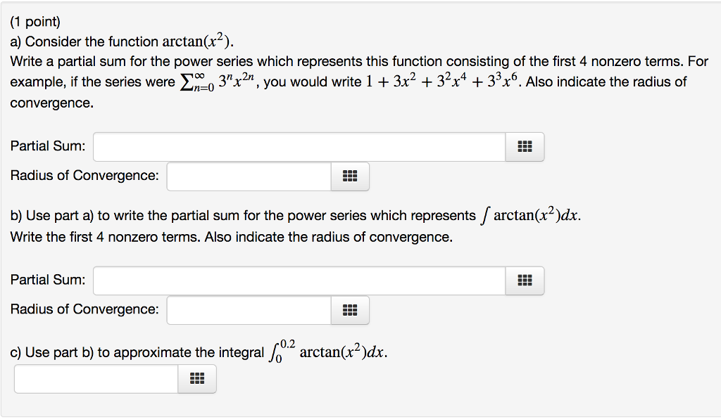This screenshot has width=721, height=419.
Task: Click the Partial Sum label in part a
Action: pos(46,146)
